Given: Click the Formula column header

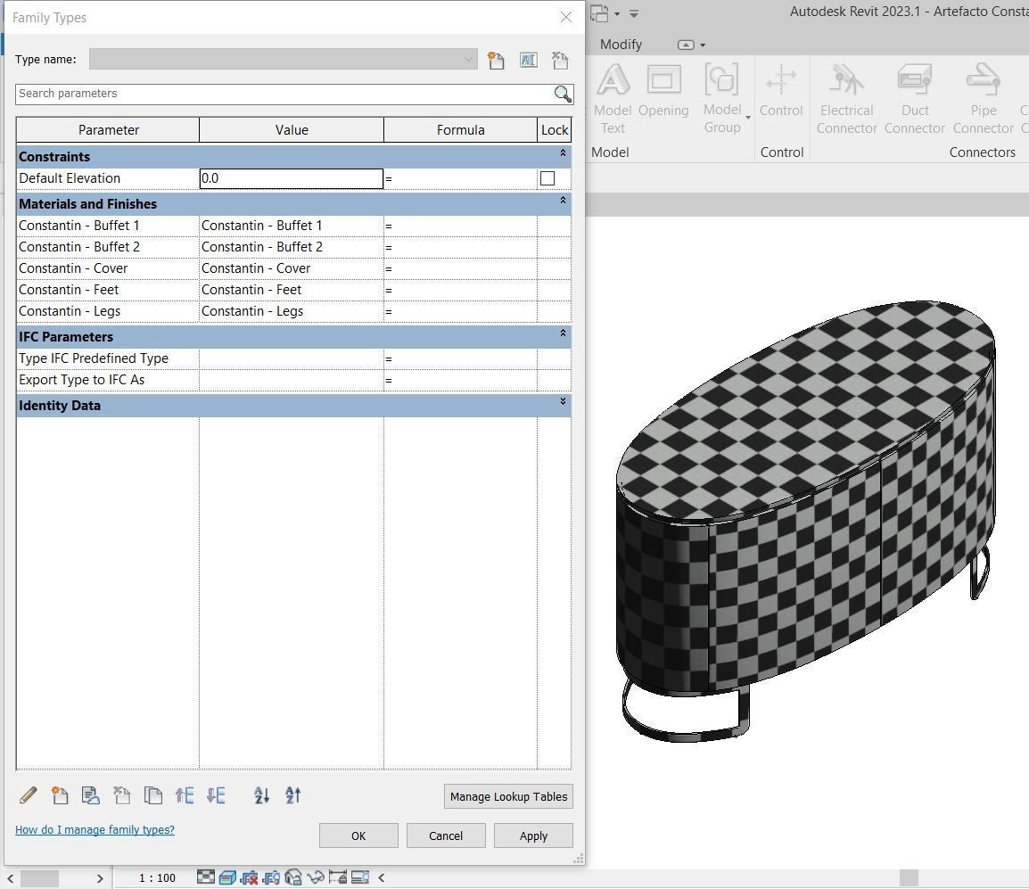Looking at the screenshot, I should [461, 130].
